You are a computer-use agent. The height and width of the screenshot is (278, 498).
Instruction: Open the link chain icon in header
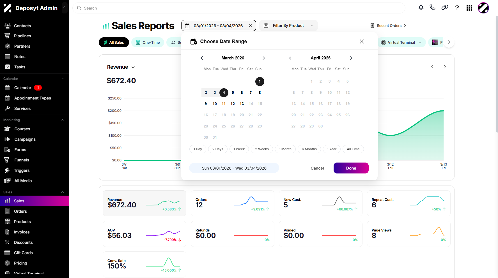coord(445,8)
